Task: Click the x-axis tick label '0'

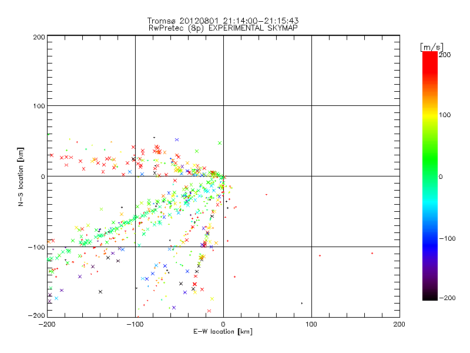Action: click(223, 324)
